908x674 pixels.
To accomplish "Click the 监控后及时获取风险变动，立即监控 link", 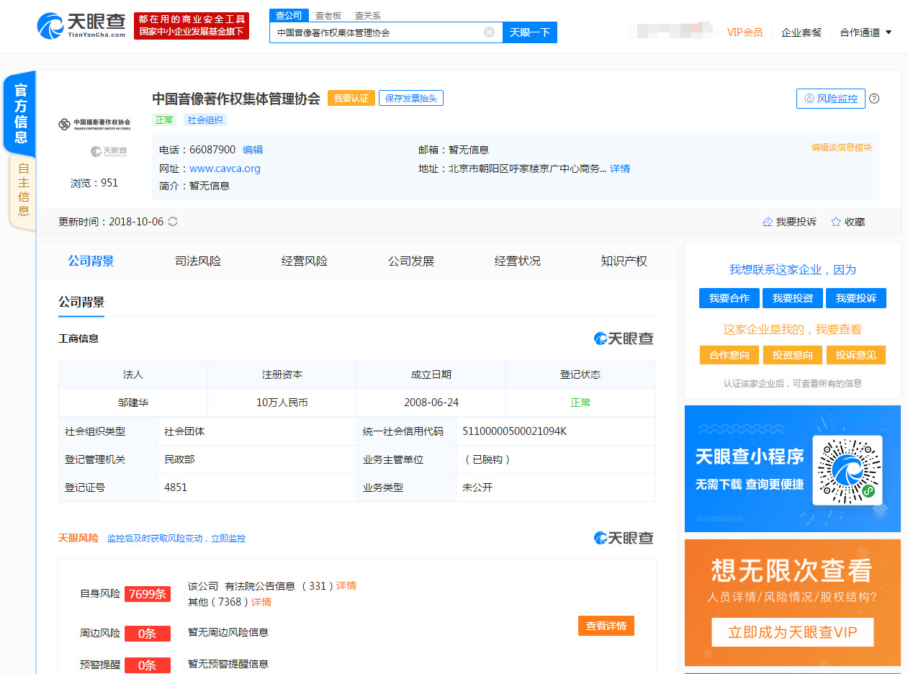I will pyautogui.click(x=176, y=539).
